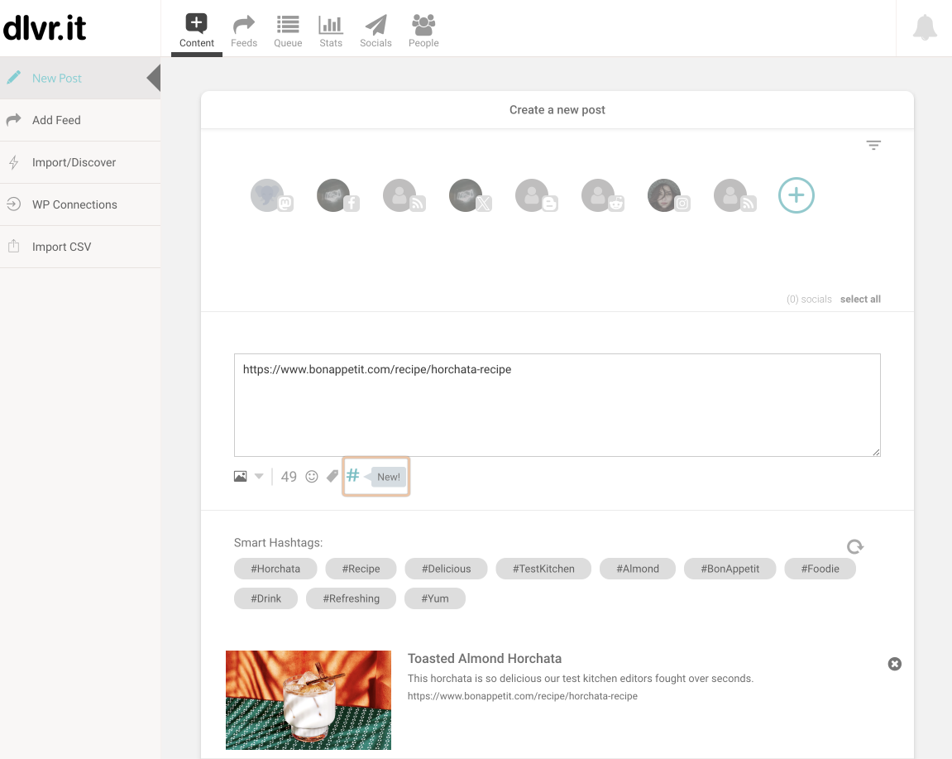This screenshot has height=759, width=952.
Task: Open the People tab
Action: (423, 31)
